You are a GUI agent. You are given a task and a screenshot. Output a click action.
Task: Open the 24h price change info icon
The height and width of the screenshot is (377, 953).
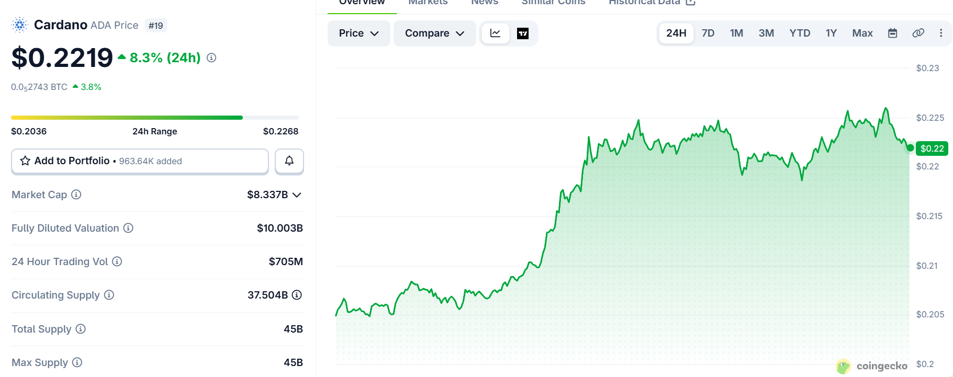211,58
